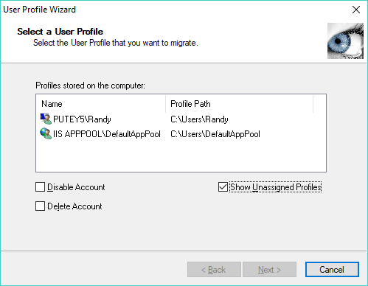Click the User Profile Wizard title bar
Viewport: 368px width, 286px height.
[172, 10]
